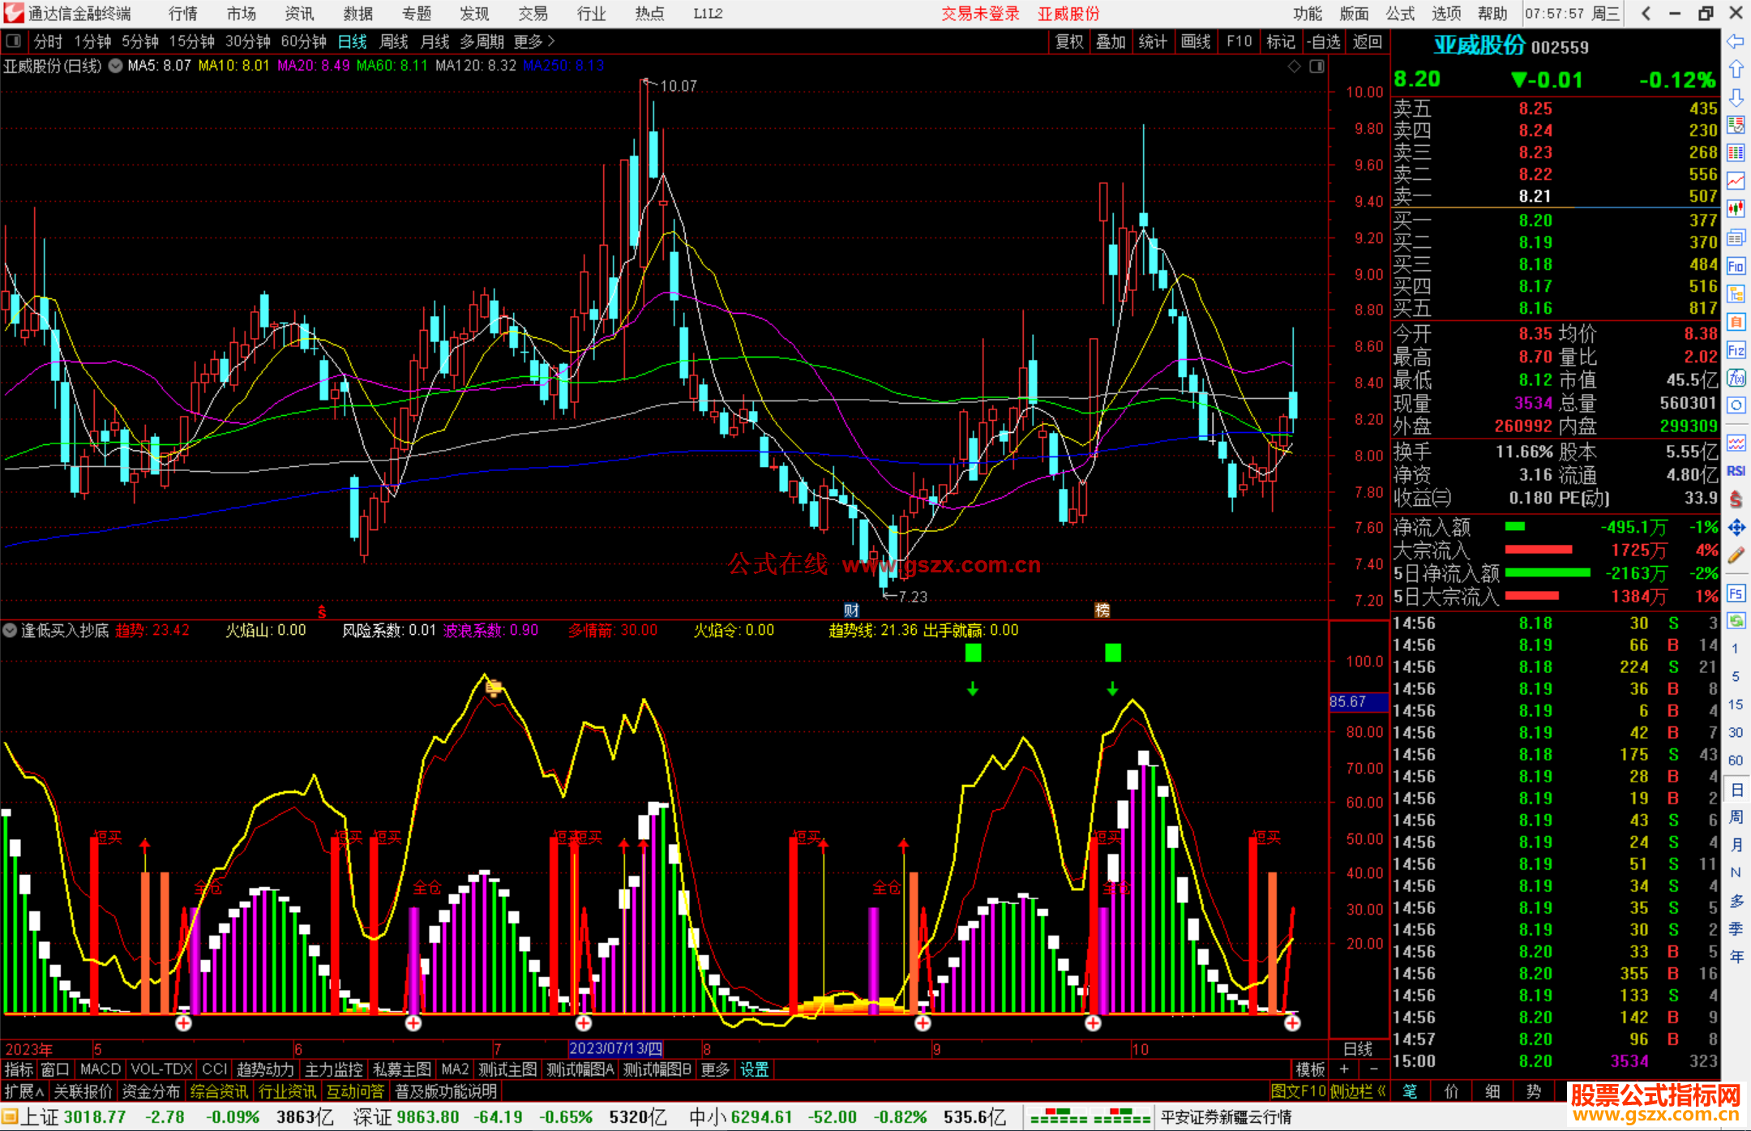Click the F10 info sidebar icon
The height and width of the screenshot is (1131, 1751).
tap(1736, 266)
